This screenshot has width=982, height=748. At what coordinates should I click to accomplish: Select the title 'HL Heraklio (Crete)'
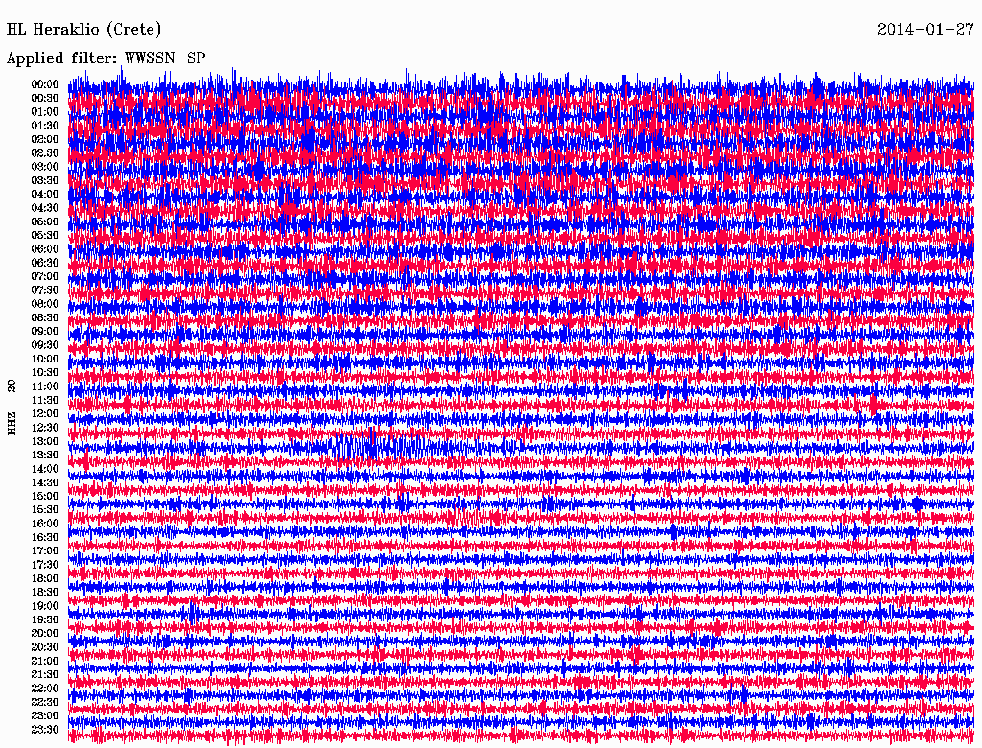(84, 30)
